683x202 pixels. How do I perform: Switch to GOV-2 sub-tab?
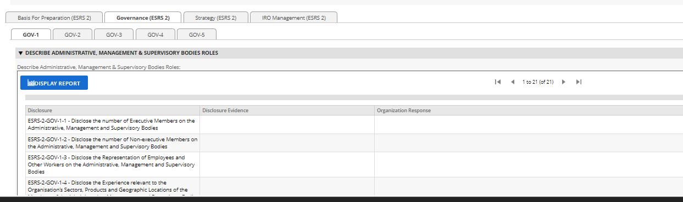(73, 34)
